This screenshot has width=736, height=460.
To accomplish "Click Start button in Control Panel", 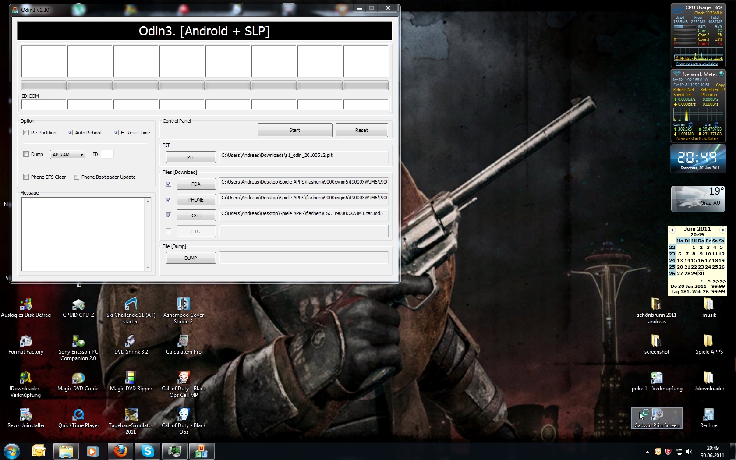I will tap(295, 130).
